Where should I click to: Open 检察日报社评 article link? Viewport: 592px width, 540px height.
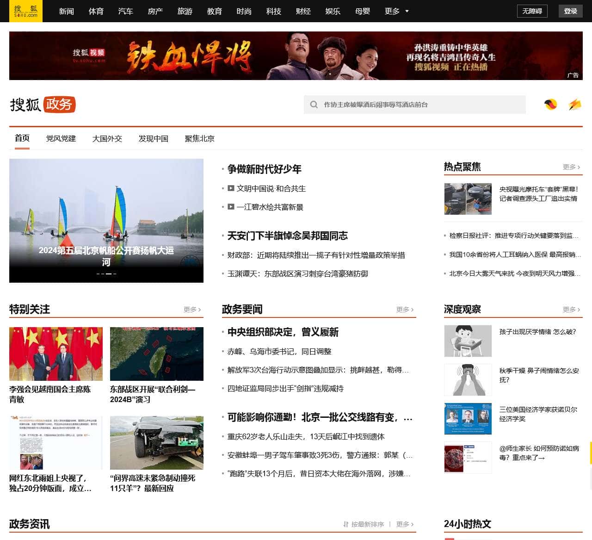pos(514,236)
